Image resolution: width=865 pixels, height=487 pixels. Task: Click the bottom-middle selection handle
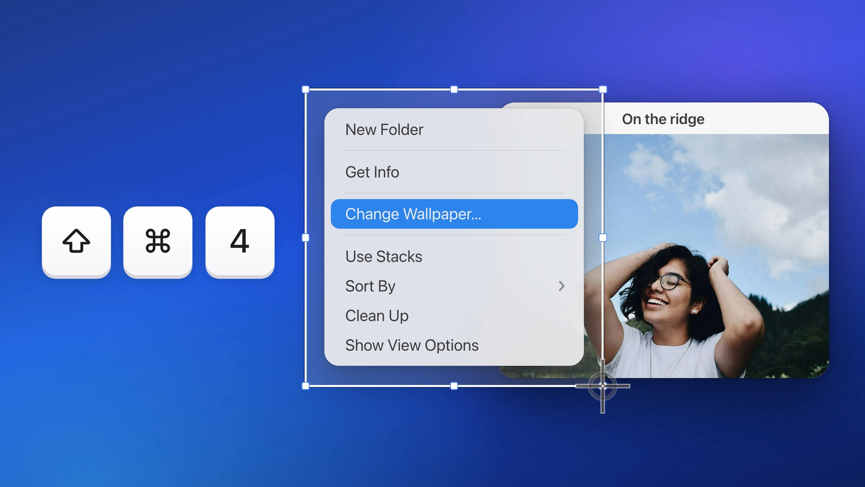(454, 386)
